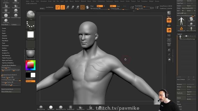The height and width of the screenshot is (111, 198).
Task: Click Reset Current Brush button
Action: [11, 89]
